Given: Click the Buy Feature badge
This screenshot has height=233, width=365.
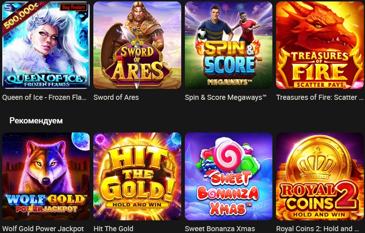Looking at the screenshot, I should click(x=74, y=7).
